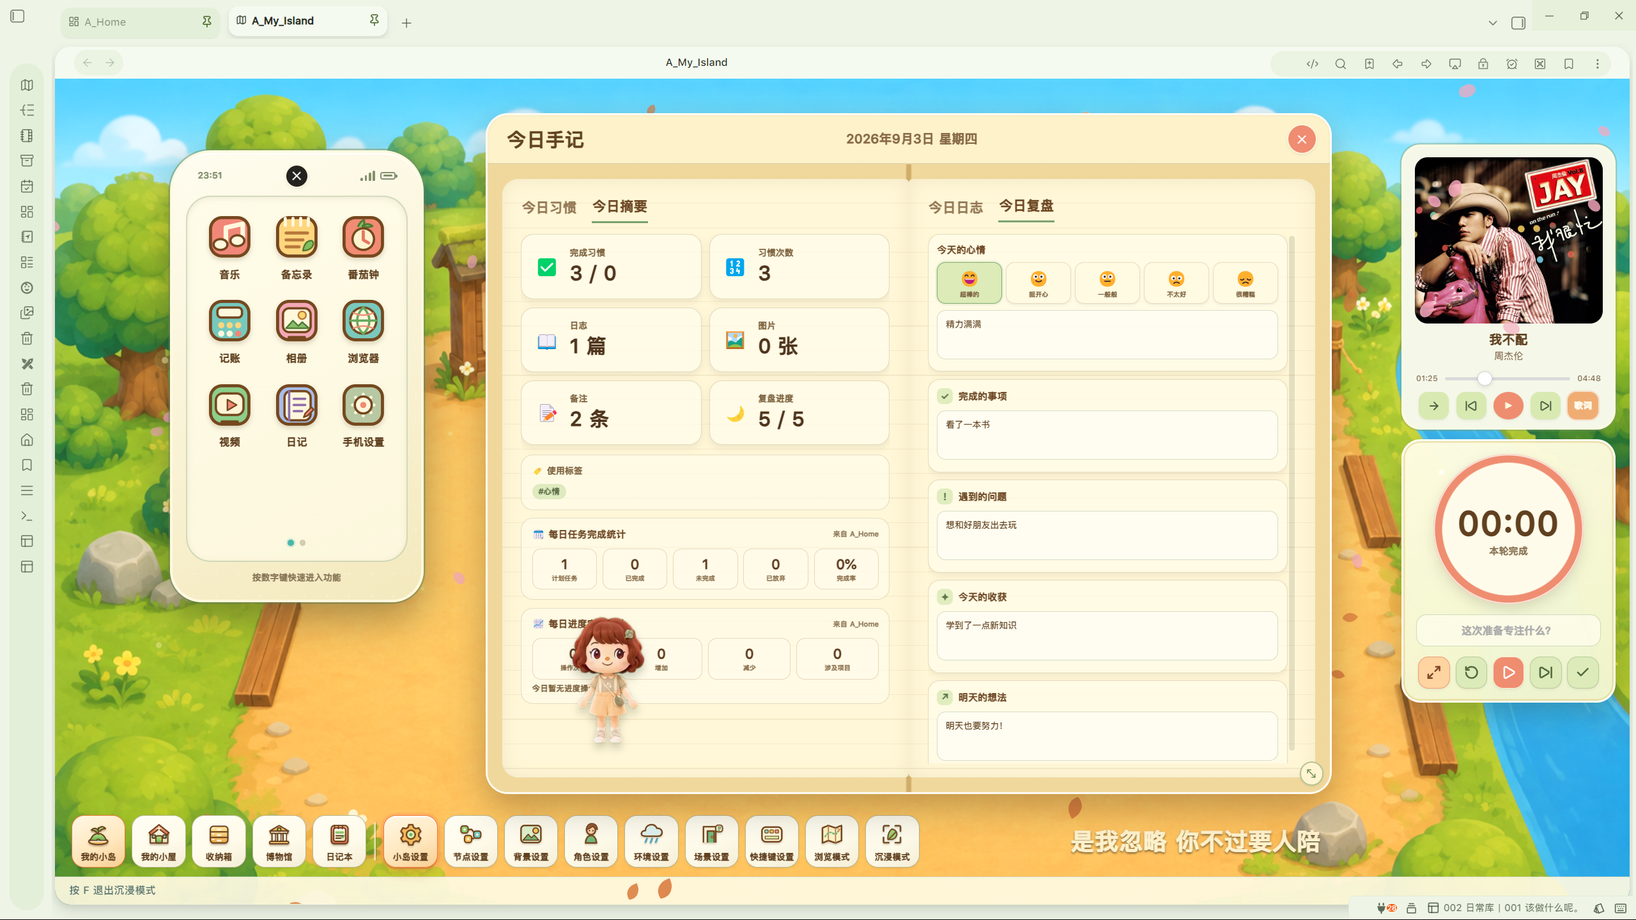Select the 很糟糕 mood option
The width and height of the screenshot is (1636, 920).
point(1246,283)
